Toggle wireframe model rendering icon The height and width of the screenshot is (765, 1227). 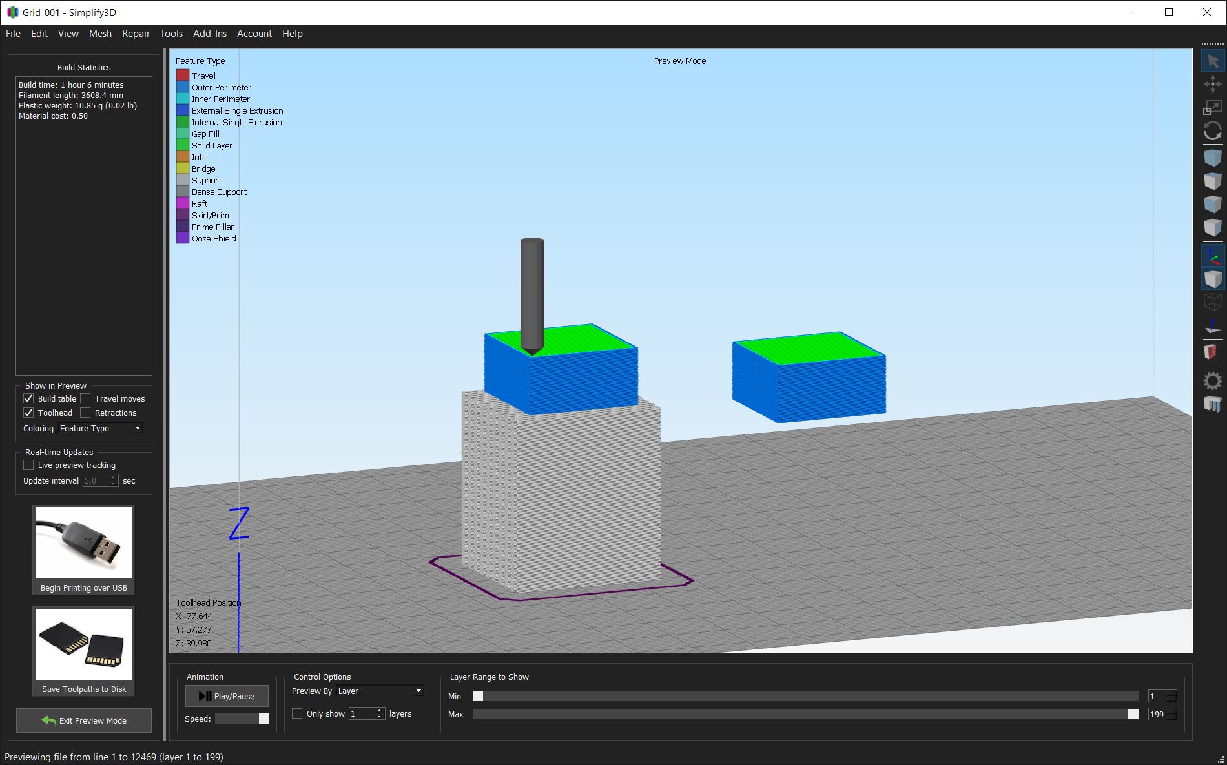click(1212, 302)
